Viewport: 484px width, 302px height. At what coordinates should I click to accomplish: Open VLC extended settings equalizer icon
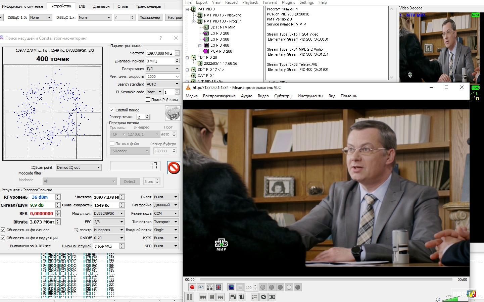242,297
